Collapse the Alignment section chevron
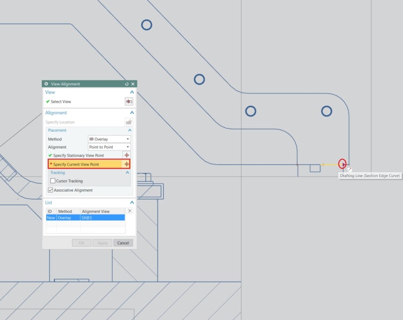The height and width of the screenshot is (320, 403). click(132, 113)
